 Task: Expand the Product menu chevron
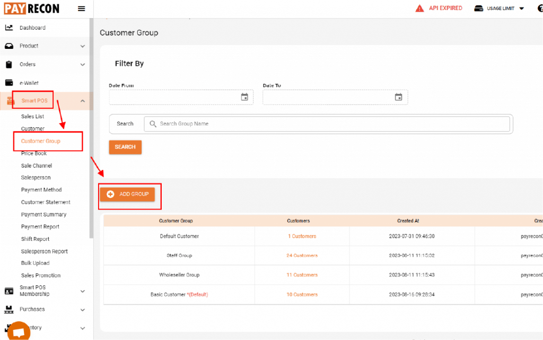click(x=82, y=46)
